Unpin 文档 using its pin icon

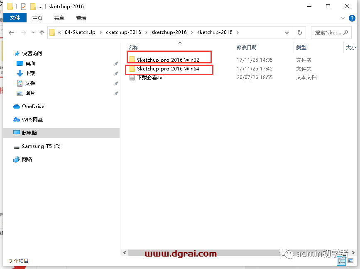pyautogui.click(x=116, y=83)
